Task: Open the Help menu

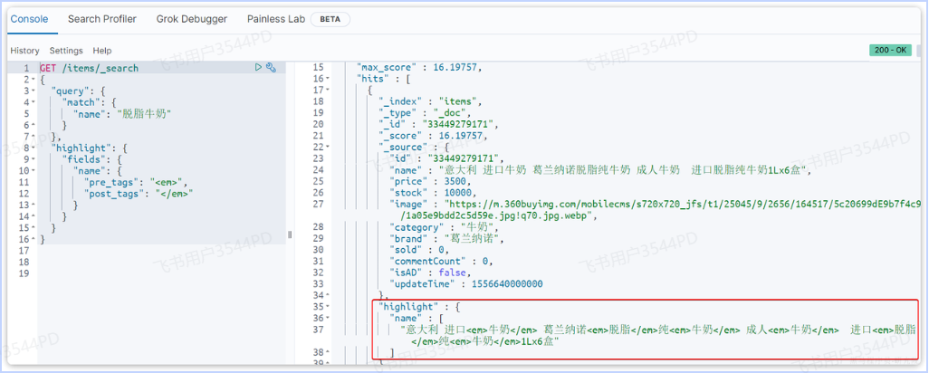Action: tap(102, 51)
